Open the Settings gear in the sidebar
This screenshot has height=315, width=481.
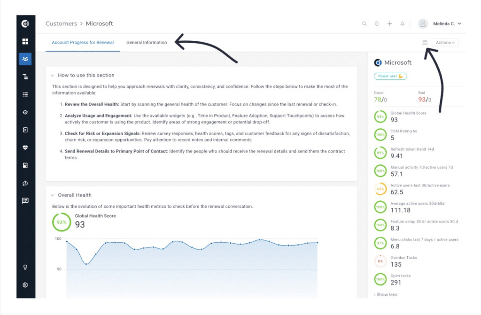pyautogui.click(x=25, y=285)
